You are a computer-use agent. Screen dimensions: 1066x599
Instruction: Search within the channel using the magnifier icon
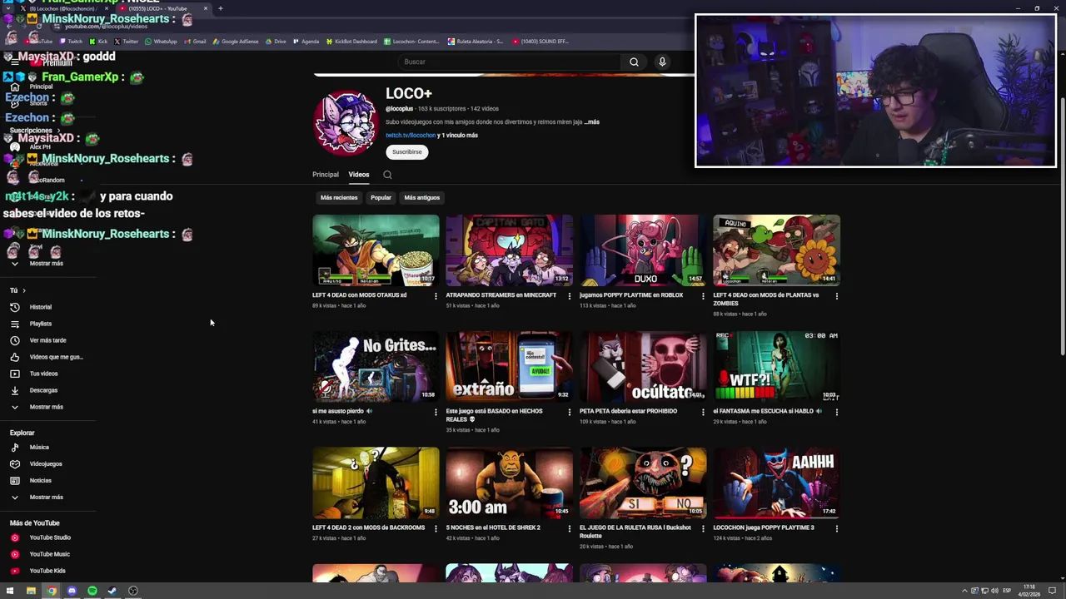tap(387, 175)
